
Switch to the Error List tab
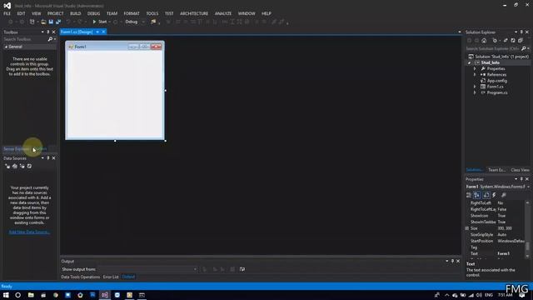point(111,277)
